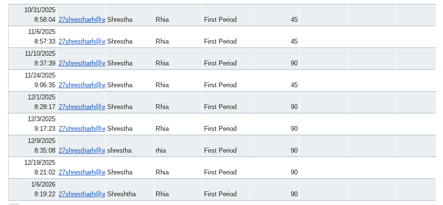Viewport: 443px width, 205px height.
Task: Select timestamp cell 12/3/2025 9:17:23
Action: pos(33,124)
